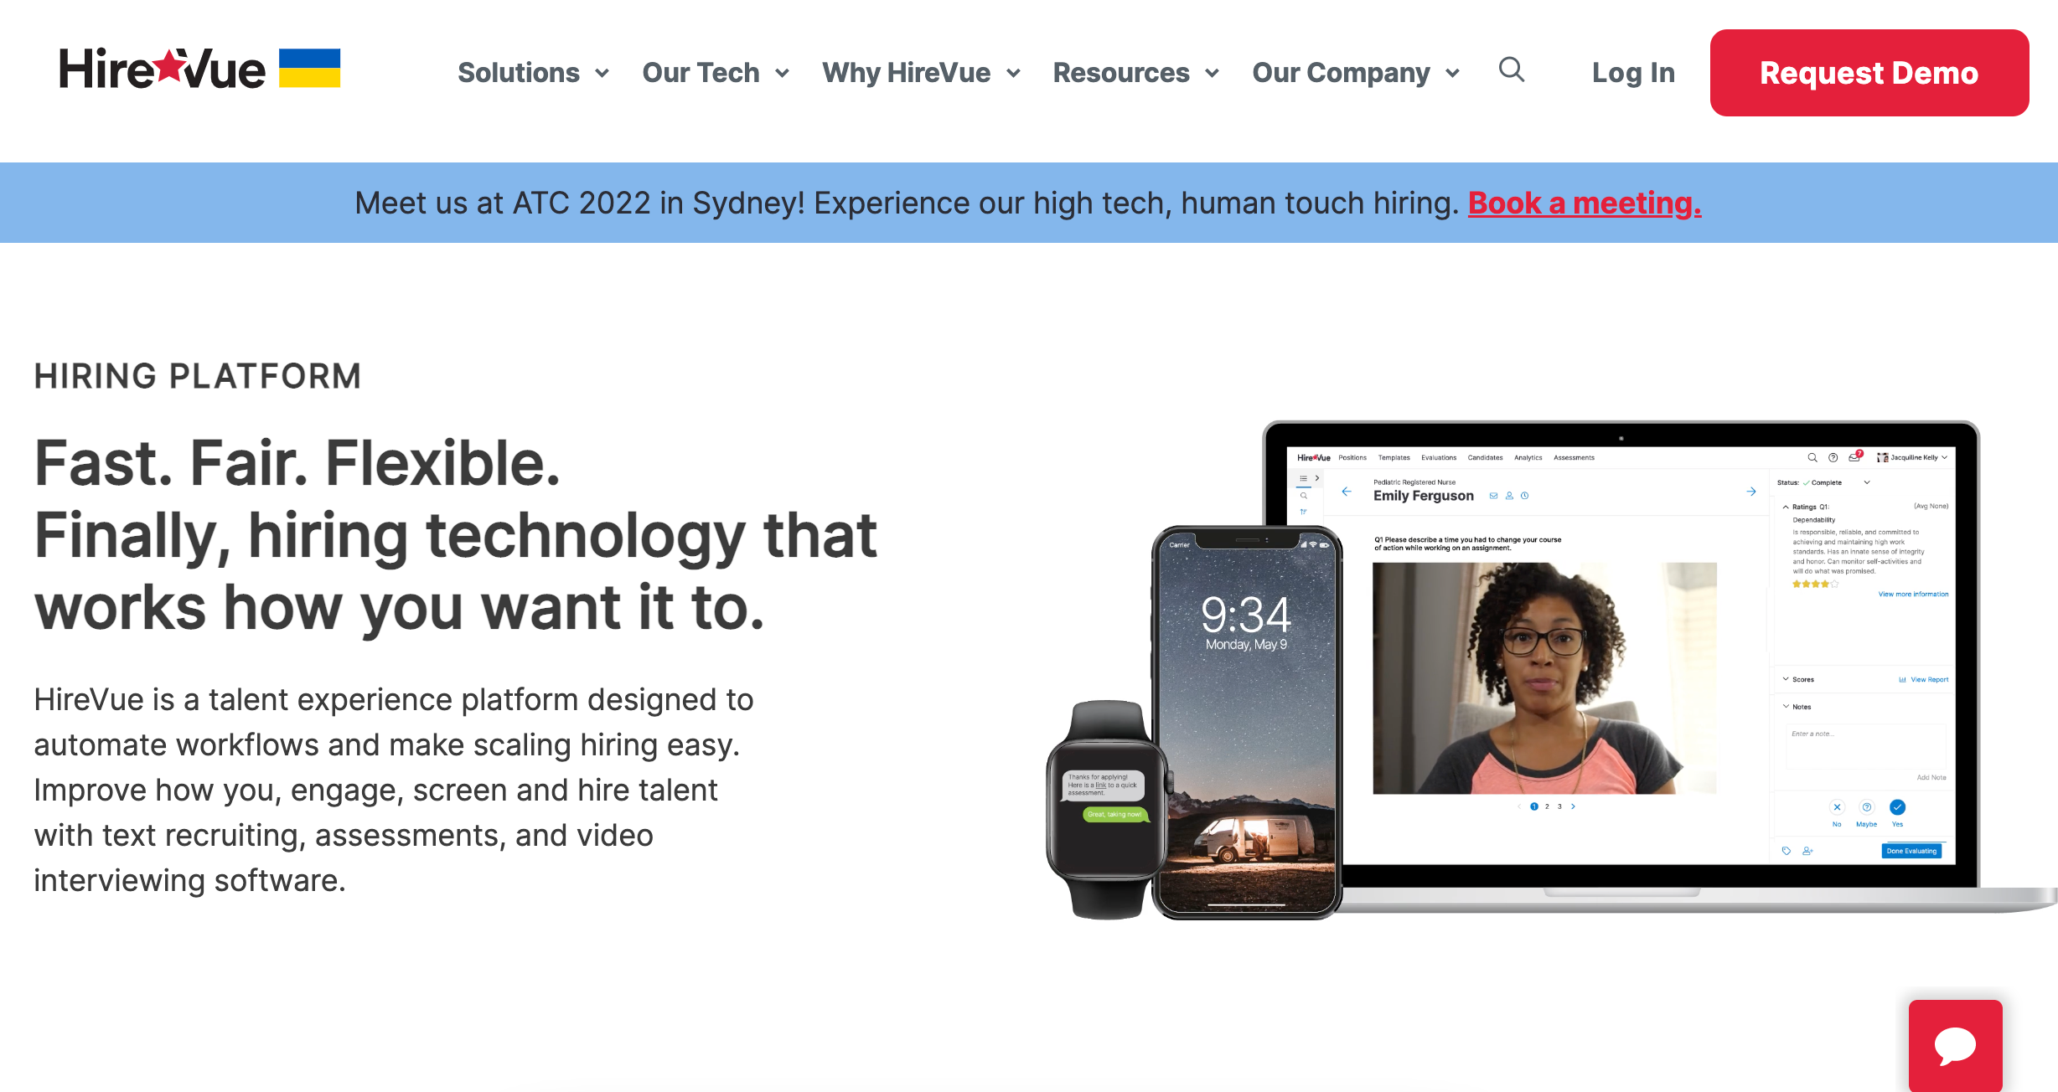Select the Yes checkmark rating icon

tap(1897, 807)
